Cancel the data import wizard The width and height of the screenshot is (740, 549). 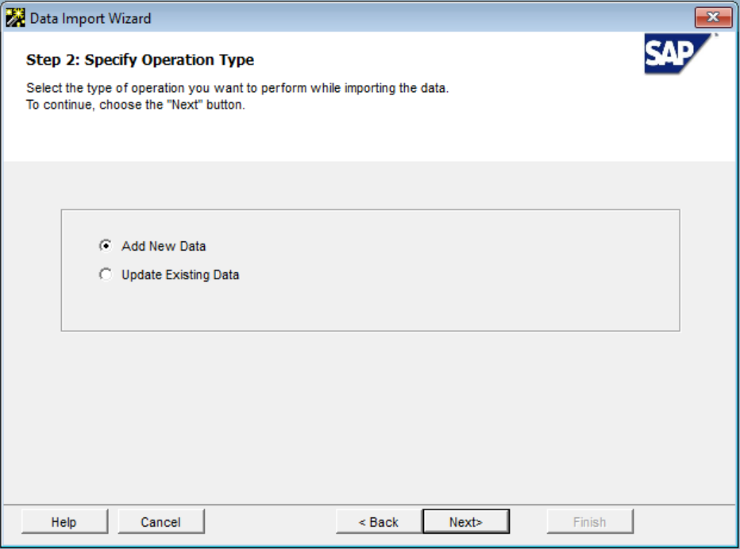click(161, 522)
